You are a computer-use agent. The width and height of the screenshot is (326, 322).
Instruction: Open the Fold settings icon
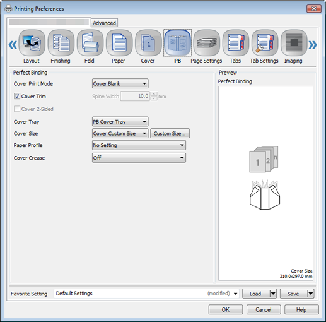pyautogui.click(x=90, y=43)
